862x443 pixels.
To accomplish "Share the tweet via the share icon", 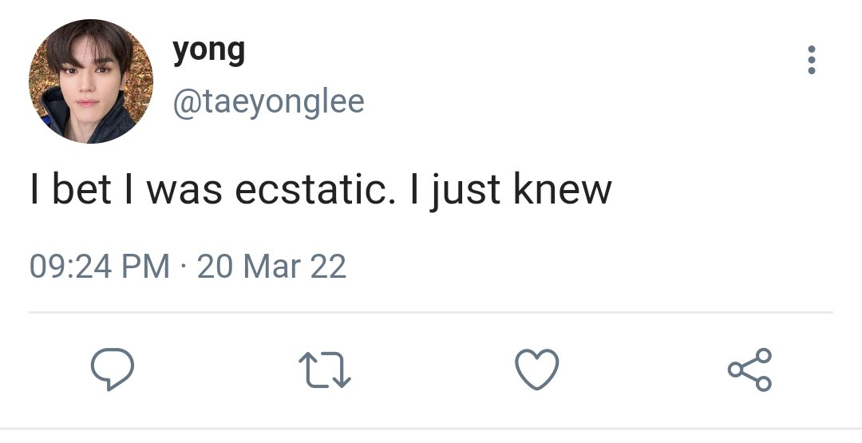I will point(749,370).
